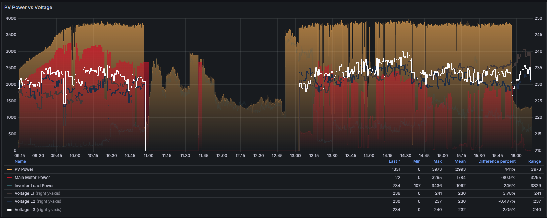Click the 210 right y-axis label
The height and width of the screenshot is (218, 547).
point(538,151)
